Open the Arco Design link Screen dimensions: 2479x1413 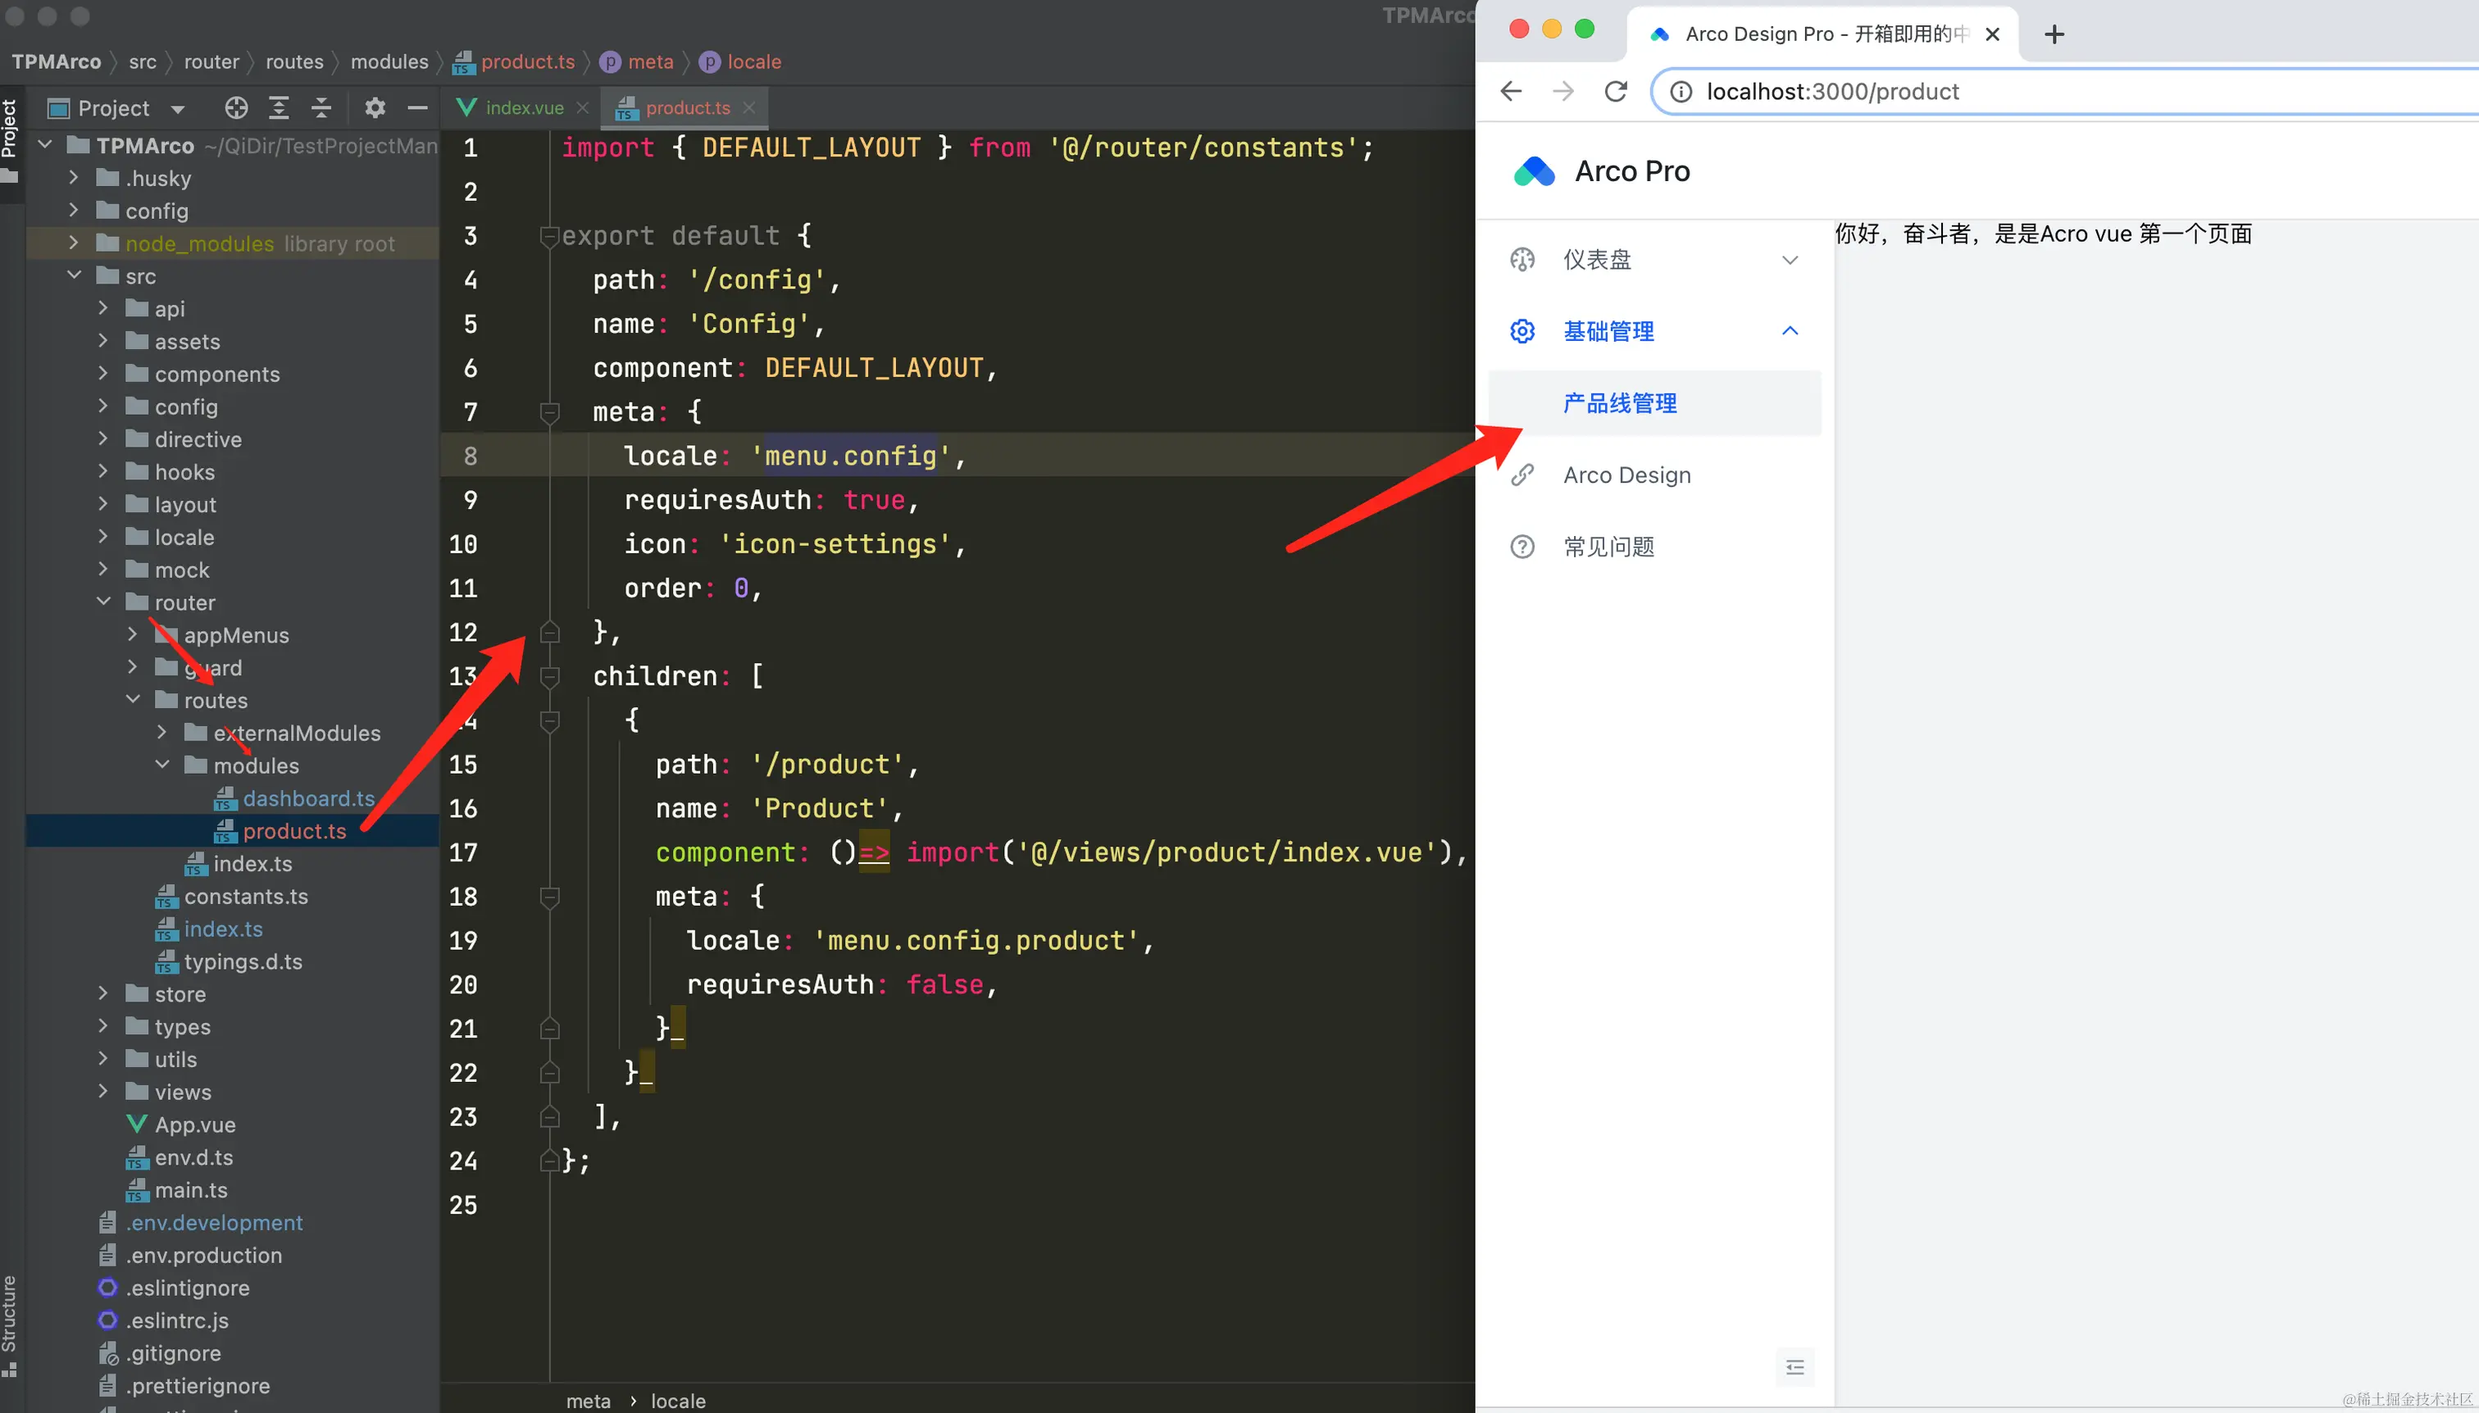[x=1626, y=475]
